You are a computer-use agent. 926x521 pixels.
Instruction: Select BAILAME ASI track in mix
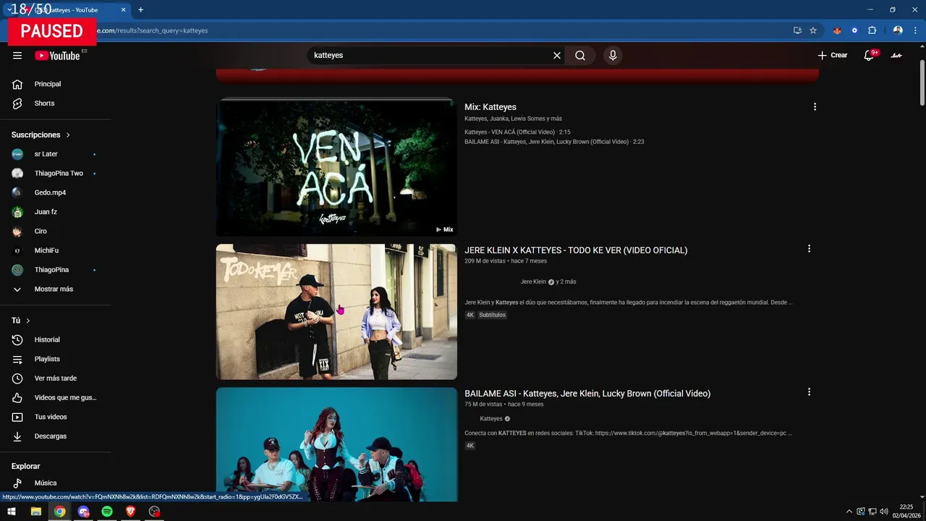click(554, 142)
